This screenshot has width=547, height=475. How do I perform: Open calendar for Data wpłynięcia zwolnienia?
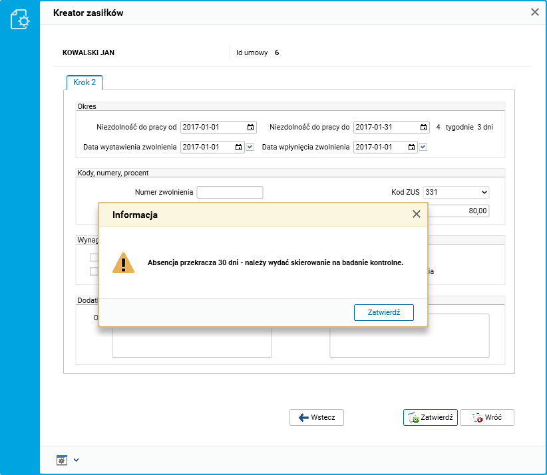pyautogui.click(x=412, y=147)
